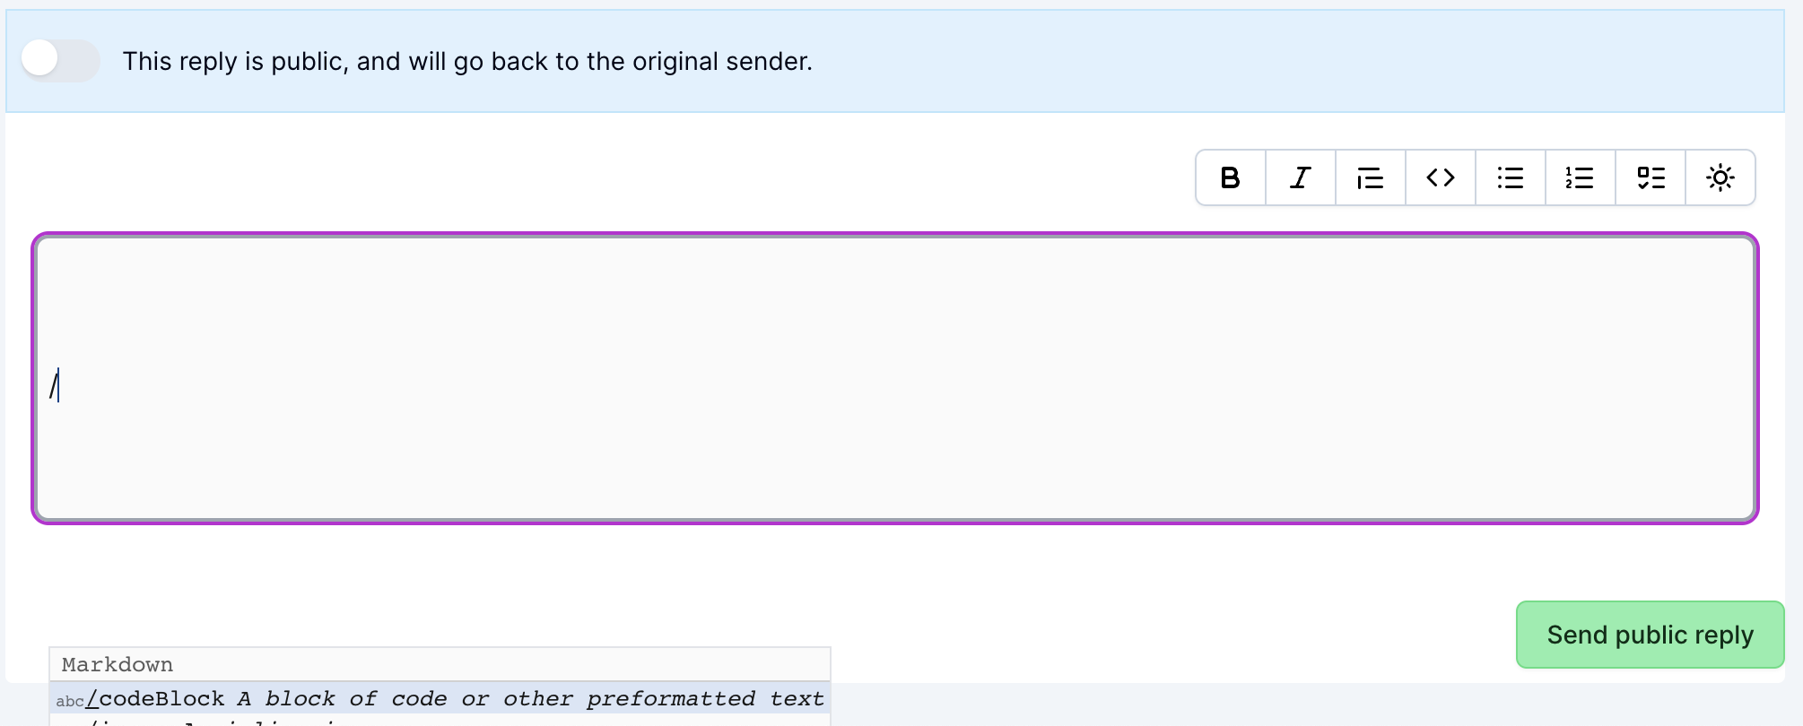Switch editor theme with the sun icon

click(1720, 177)
